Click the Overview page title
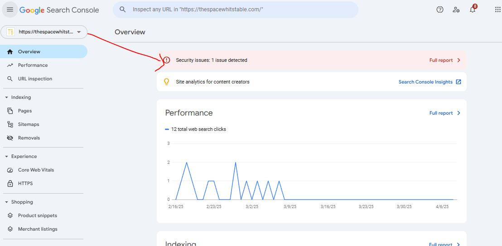Viewport: 502px width, 246px height. [130, 32]
